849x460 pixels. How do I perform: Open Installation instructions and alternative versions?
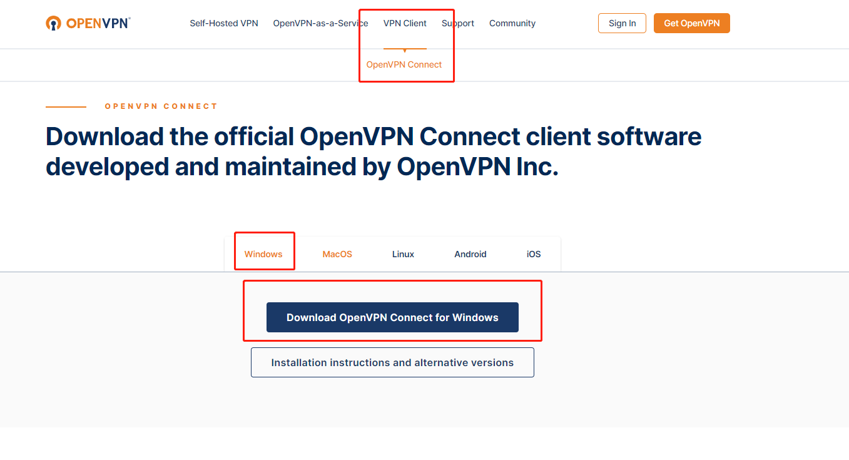[x=392, y=362]
